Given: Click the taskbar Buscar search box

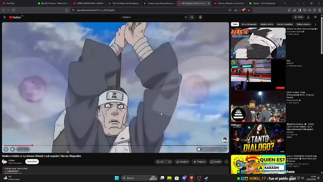Looking at the screenshot, I should pos(140,178).
